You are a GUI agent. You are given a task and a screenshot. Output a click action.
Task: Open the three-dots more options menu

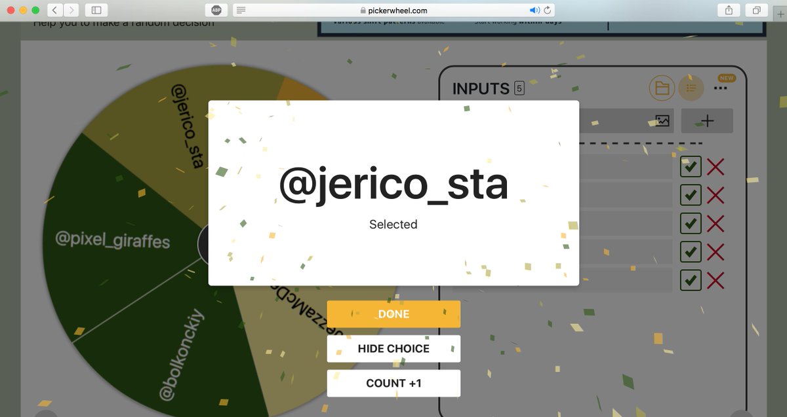coord(721,88)
